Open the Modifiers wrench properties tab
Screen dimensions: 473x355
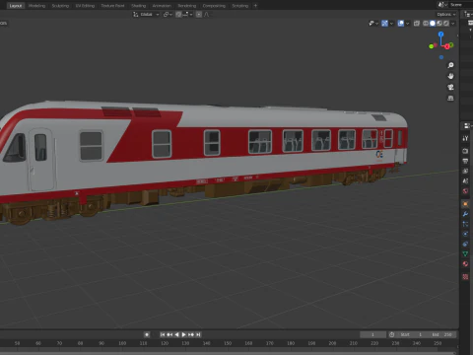[x=465, y=214]
